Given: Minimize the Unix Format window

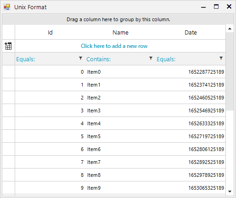Looking at the screenshot, I should point(203,7).
